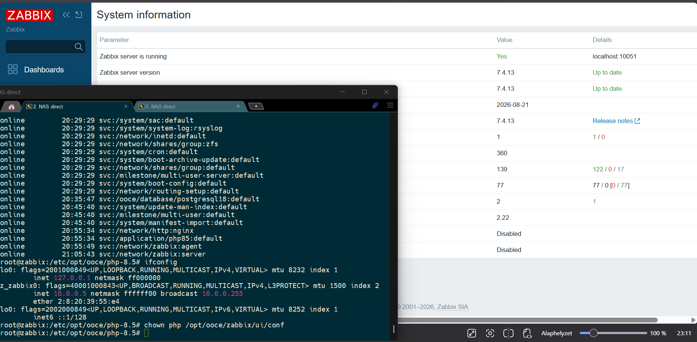Click the 'Value' column header
The image size is (697, 342).
(504, 40)
